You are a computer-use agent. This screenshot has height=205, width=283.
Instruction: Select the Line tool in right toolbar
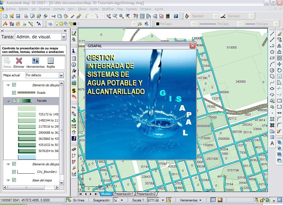pos(272,34)
